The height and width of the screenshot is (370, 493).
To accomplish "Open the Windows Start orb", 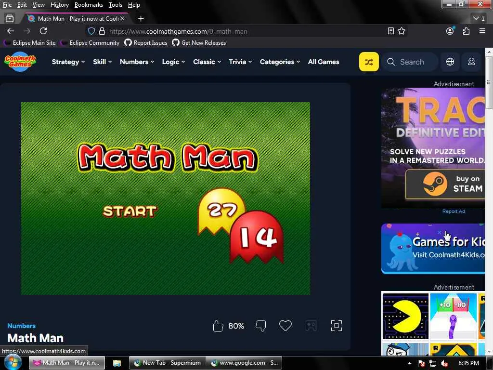I will tap(13, 362).
